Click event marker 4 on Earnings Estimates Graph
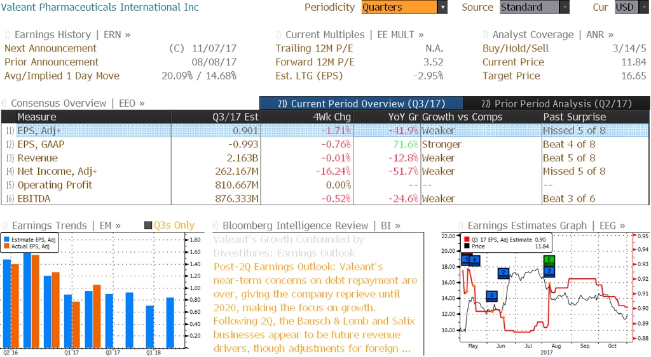This screenshot has height=357, width=651. click(474, 260)
